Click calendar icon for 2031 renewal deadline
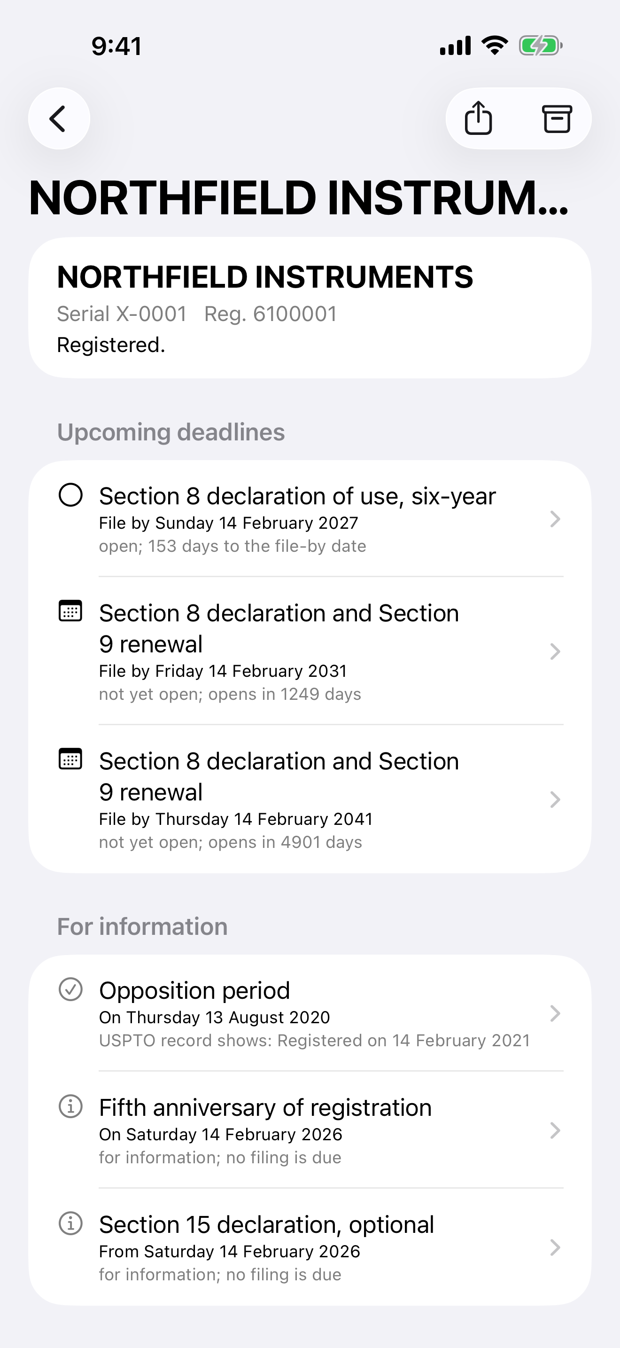 [x=70, y=611]
